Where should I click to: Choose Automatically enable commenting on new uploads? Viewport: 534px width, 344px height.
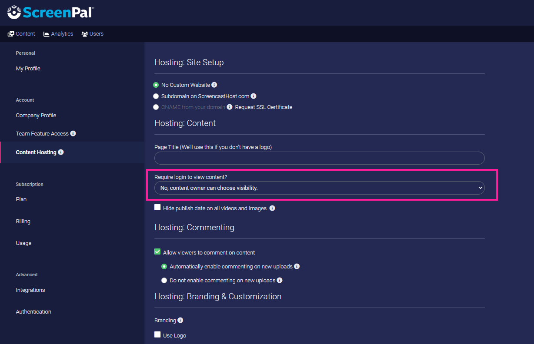tap(164, 267)
